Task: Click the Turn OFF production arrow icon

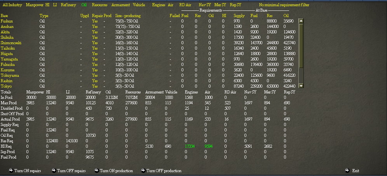Action: coord(143,170)
